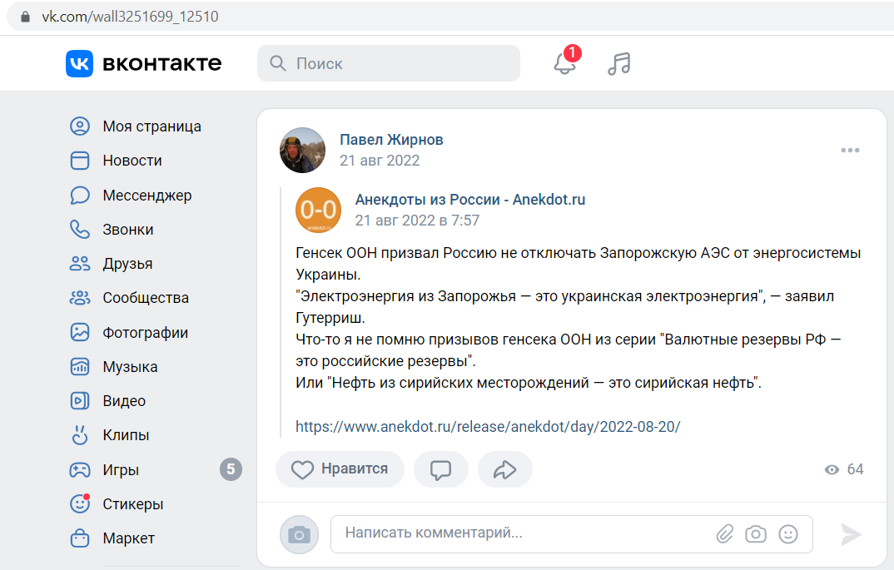This screenshot has height=570, width=894.
Task: Click the Друзья people icon
Action: click(x=80, y=263)
